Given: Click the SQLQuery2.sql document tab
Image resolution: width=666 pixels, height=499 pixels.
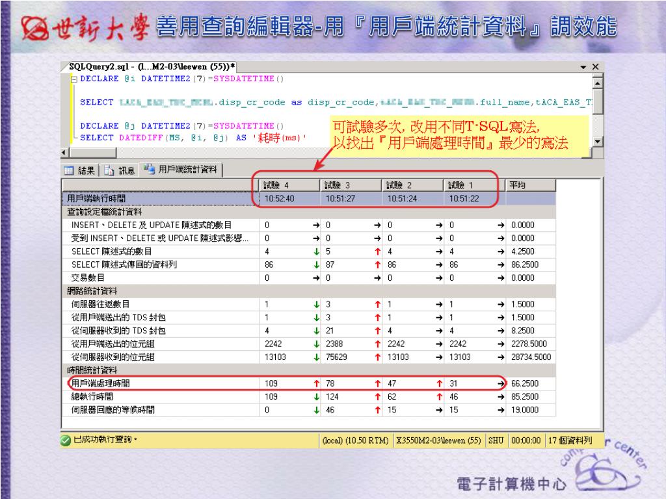Looking at the screenshot, I should pyautogui.click(x=152, y=67).
